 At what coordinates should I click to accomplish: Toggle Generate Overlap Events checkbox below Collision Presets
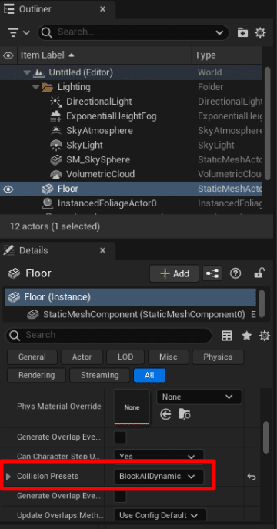[x=120, y=497]
